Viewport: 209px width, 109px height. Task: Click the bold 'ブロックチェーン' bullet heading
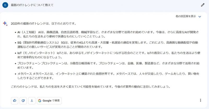click(29, 63)
